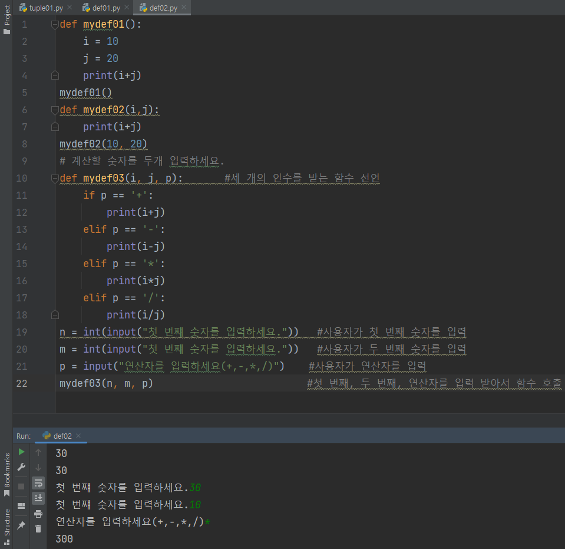Click 'def mydef03(i, j, p):' definition
This screenshot has width=565, height=549.
[x=121, y=178]
